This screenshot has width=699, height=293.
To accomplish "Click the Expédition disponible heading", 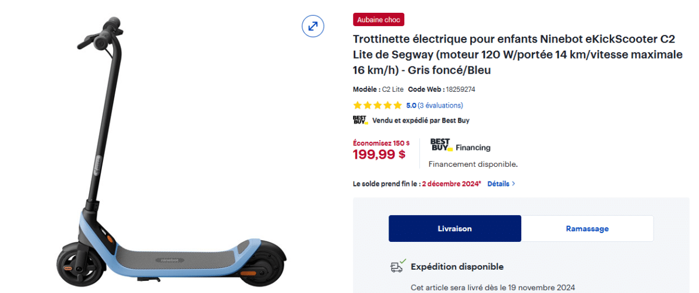I will [457, 267].
